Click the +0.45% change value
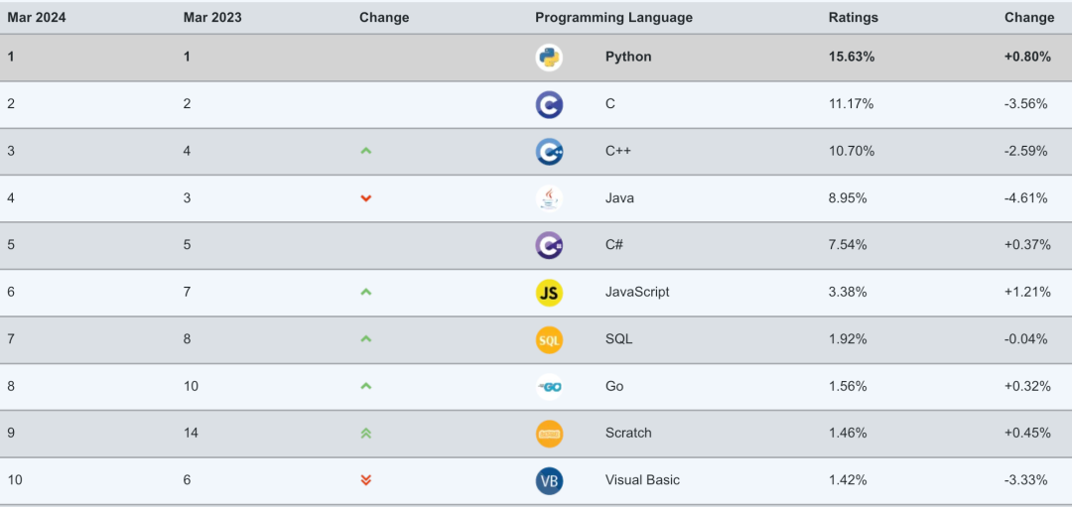 1027,433
